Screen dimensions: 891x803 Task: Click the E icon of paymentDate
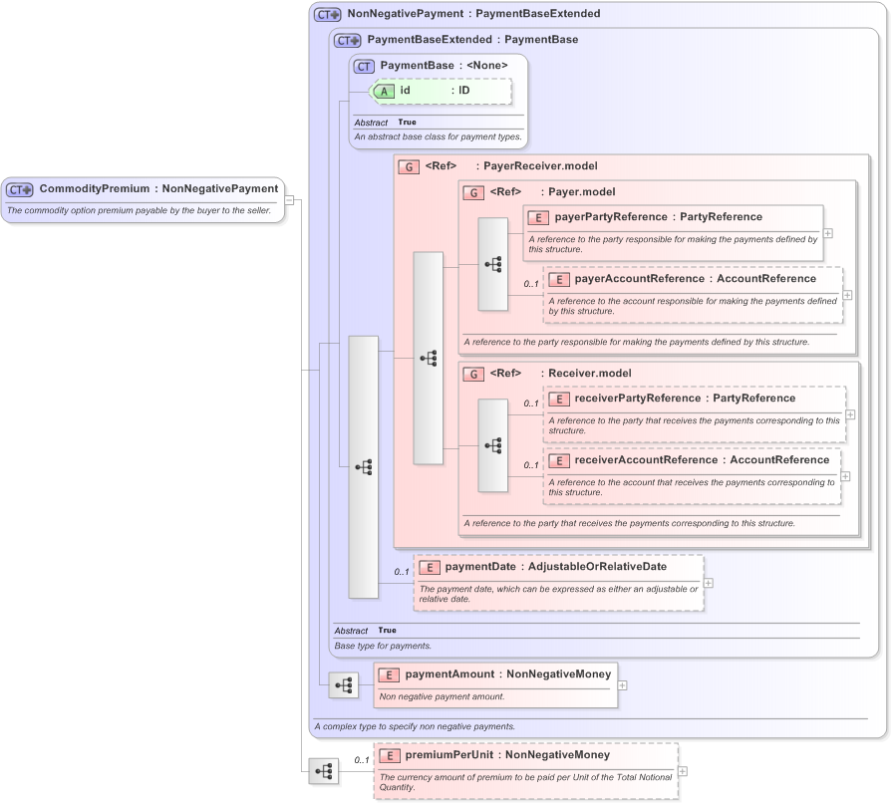point(429,567)
